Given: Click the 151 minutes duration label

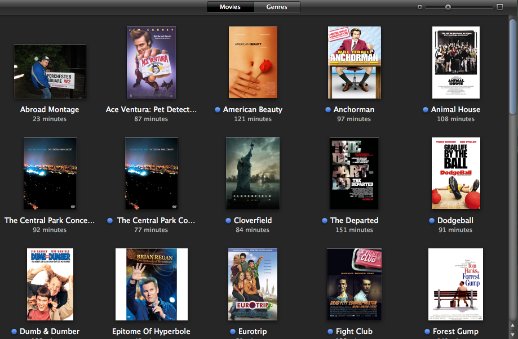Looking at the screenshot, I should click(x=354, y=230).
